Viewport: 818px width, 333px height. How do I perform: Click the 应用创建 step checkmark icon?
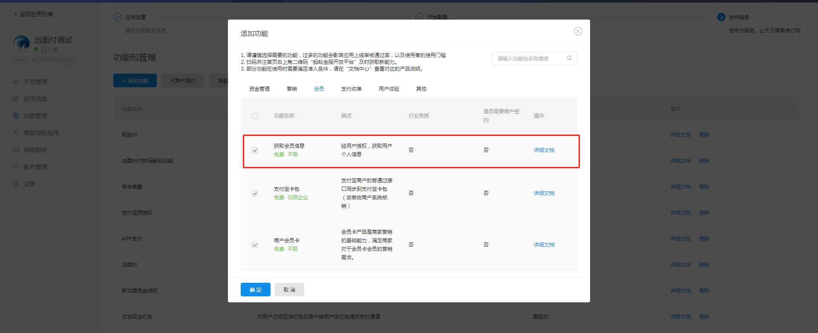[x=118, y=17]
